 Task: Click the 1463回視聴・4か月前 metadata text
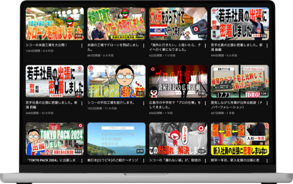40,51
